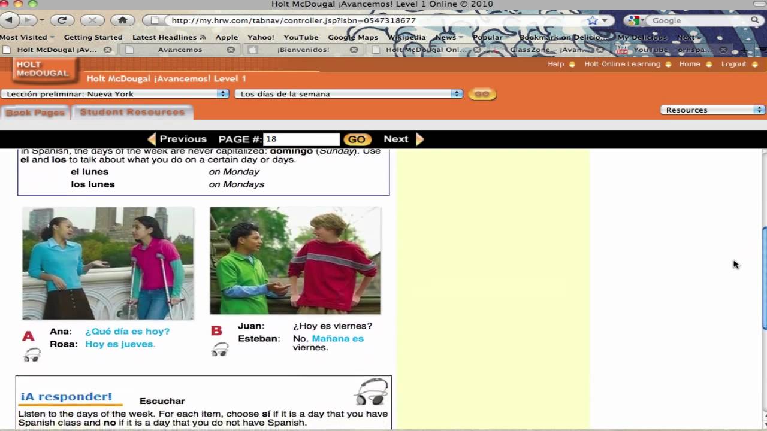Image resolution: width=767 pixels, height=431 pixels.
Task: Click the search magnifier in Google box
Action: (755, 20)
